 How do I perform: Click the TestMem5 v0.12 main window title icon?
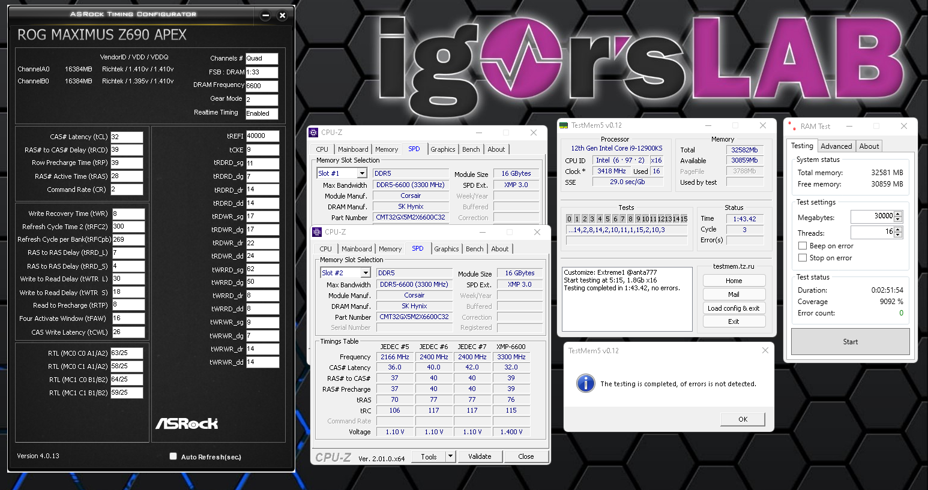coord(563,125)
